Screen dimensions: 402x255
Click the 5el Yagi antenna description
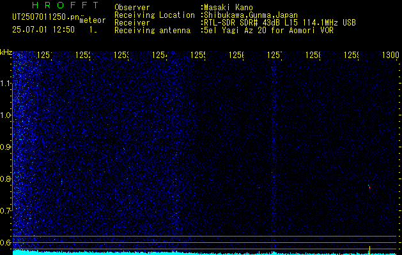tap(268, 31)
